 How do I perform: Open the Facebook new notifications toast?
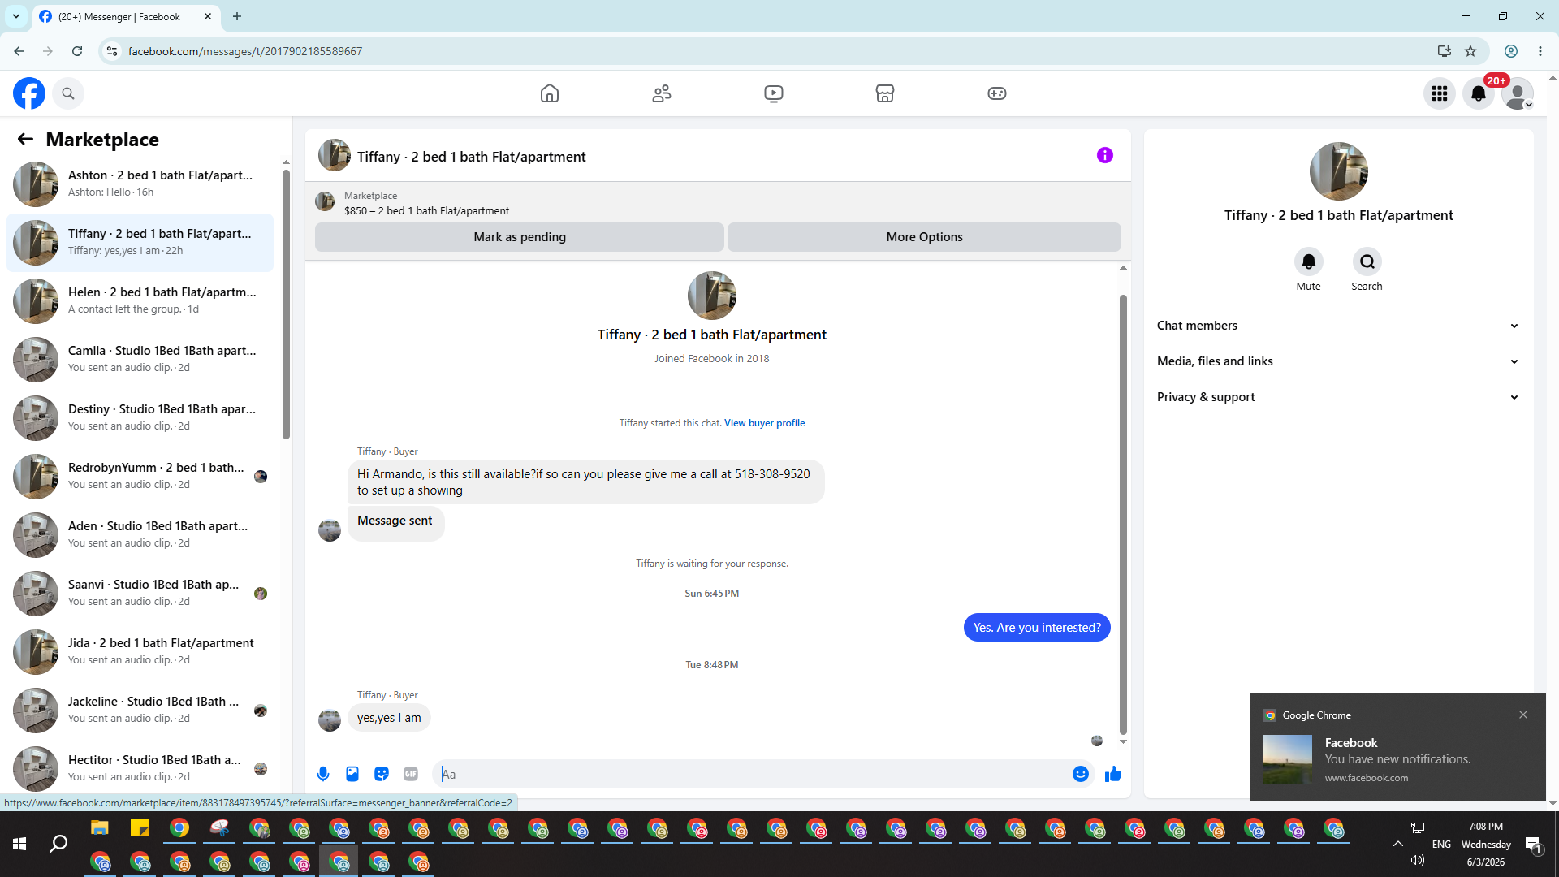[1398, 747]
